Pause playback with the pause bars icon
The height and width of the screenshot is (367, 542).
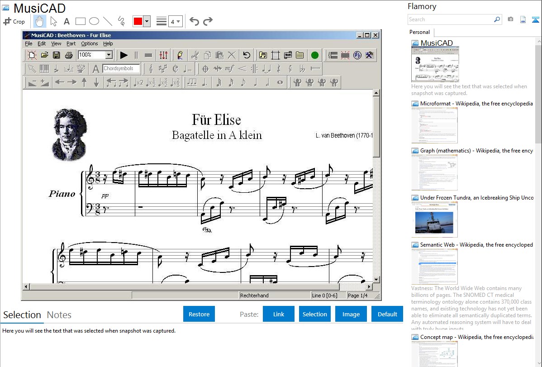pos(136,55)
